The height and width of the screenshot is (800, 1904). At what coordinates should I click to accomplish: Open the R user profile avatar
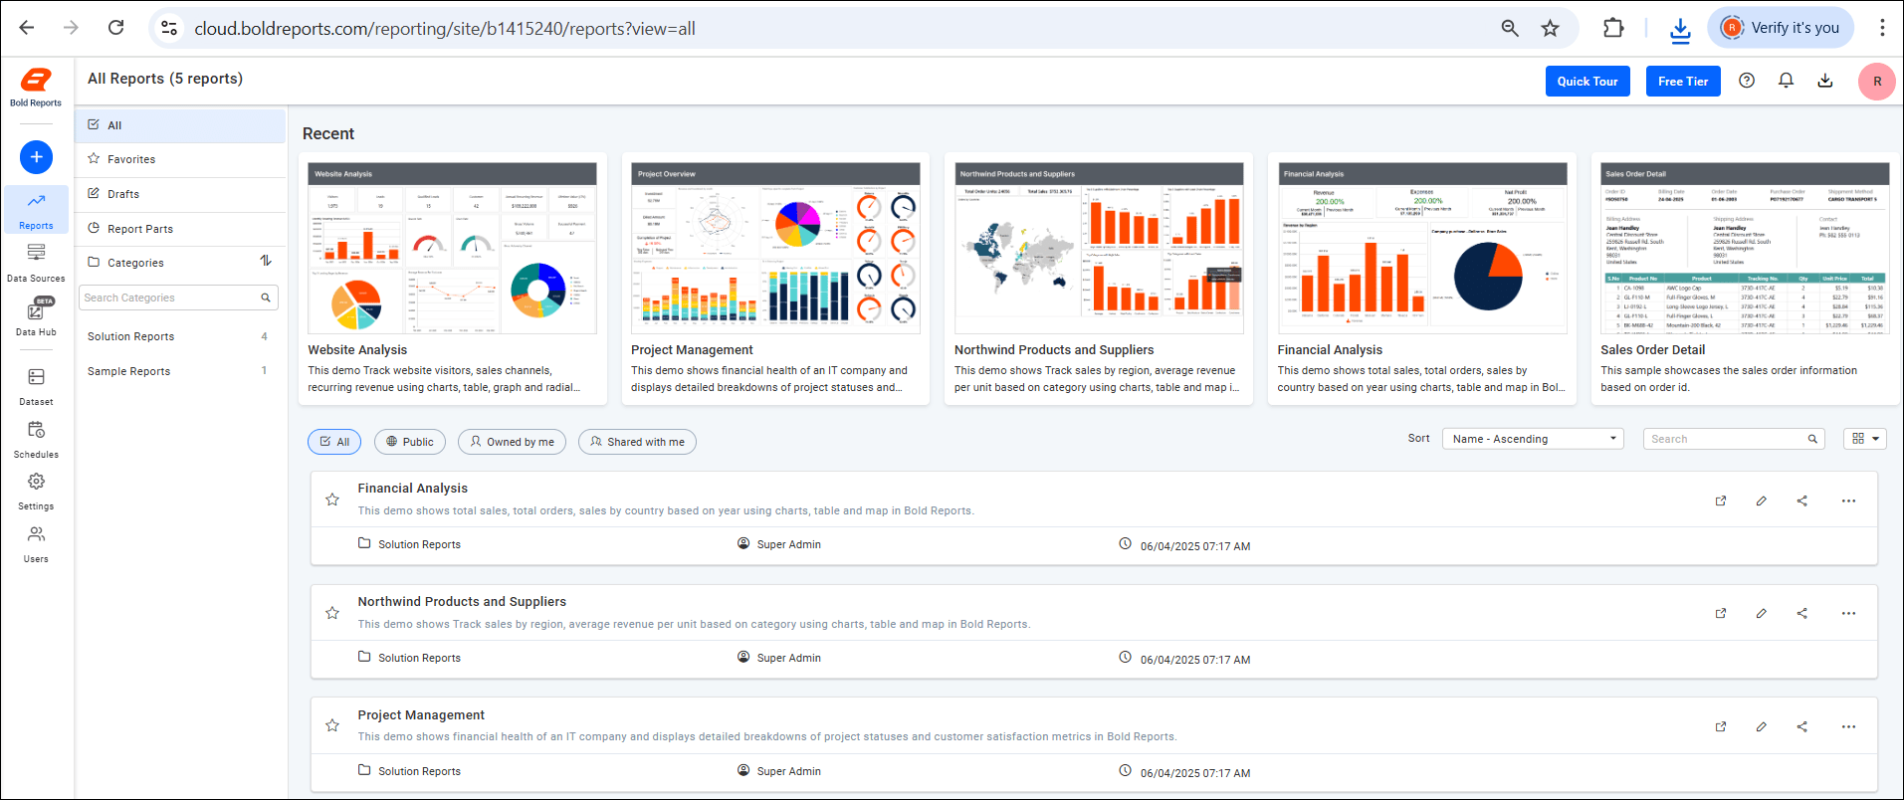1877,82
